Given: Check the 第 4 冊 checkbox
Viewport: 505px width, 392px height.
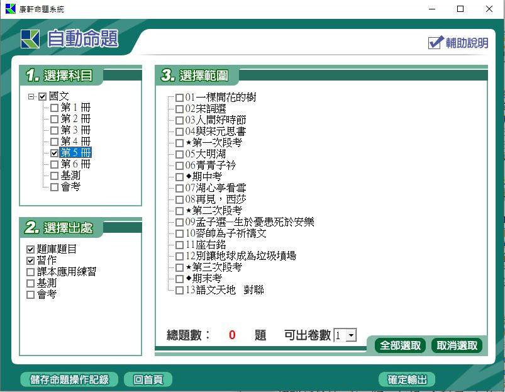Looking at the screenshot, I should point(55,142).
